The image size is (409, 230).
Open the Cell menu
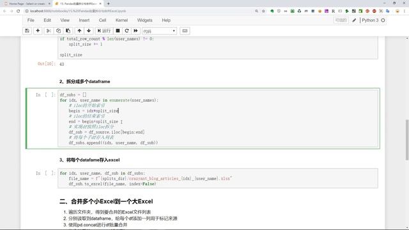102,20
